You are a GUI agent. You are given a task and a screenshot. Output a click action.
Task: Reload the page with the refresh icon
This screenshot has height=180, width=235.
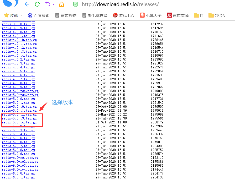pyautogui.click(x=37, y=4)
